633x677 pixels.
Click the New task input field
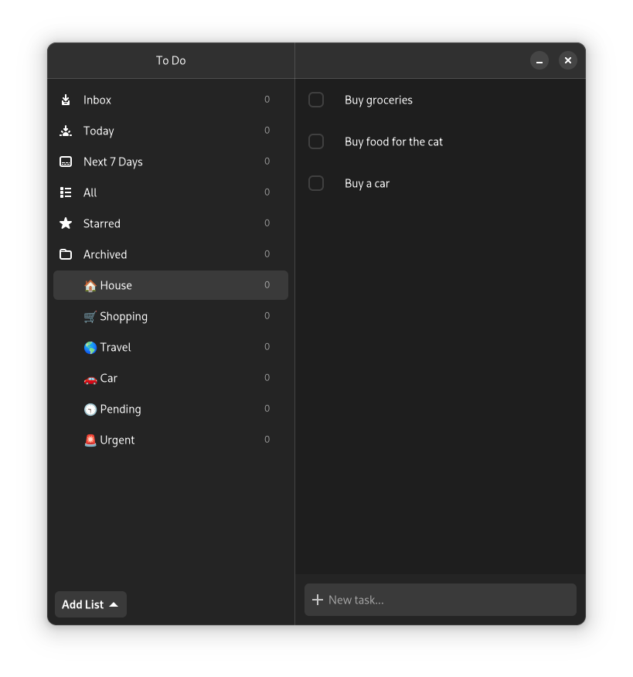pyautogui.click(x=441, y=599)
